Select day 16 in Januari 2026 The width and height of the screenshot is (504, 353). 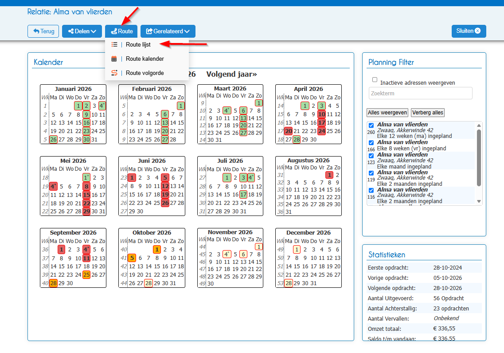point(86,122)
